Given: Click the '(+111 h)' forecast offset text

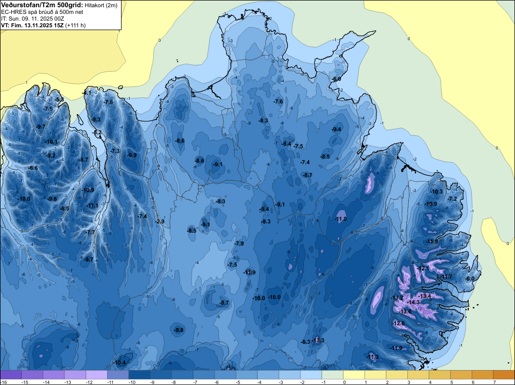Looking at the screenshot, I should [x=75, y=25].
